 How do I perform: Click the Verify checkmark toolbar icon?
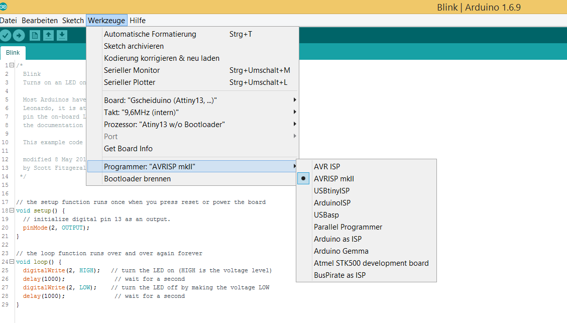pyautogui.click(x=6, y=36)
